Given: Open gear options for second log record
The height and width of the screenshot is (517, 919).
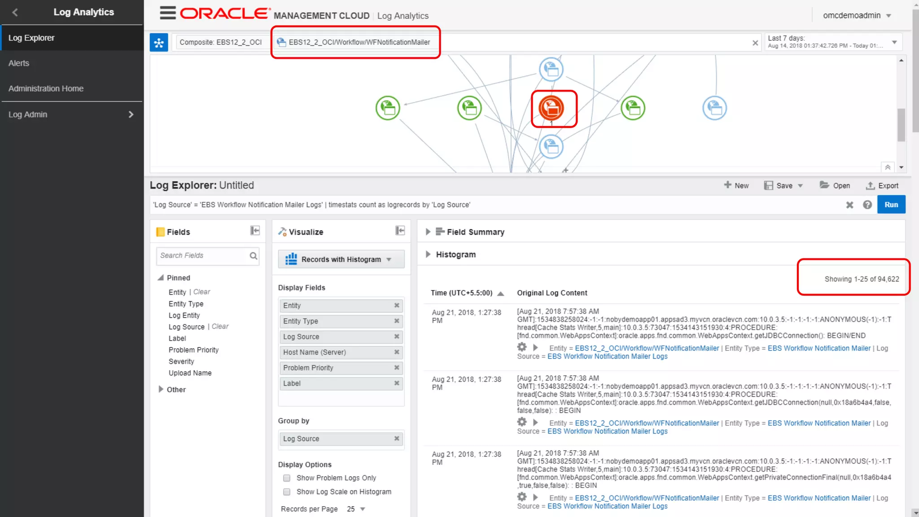Looking at the screenshot, I should pyautogui.click(x=521, y=422).
